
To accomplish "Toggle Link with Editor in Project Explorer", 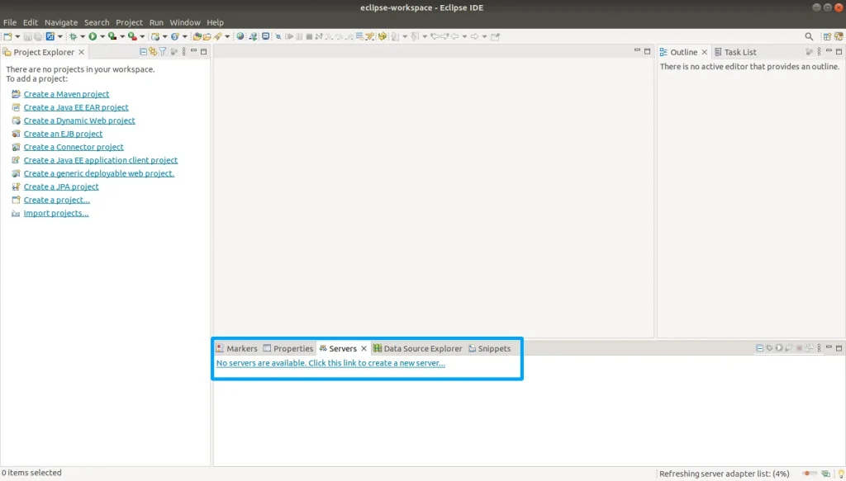I will click(x=153, y=52).
